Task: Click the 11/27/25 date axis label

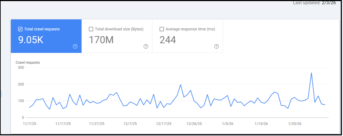Action: click(x=96, y=124)
